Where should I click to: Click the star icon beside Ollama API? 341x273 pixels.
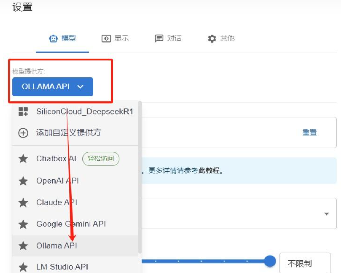tap(23, 246)
